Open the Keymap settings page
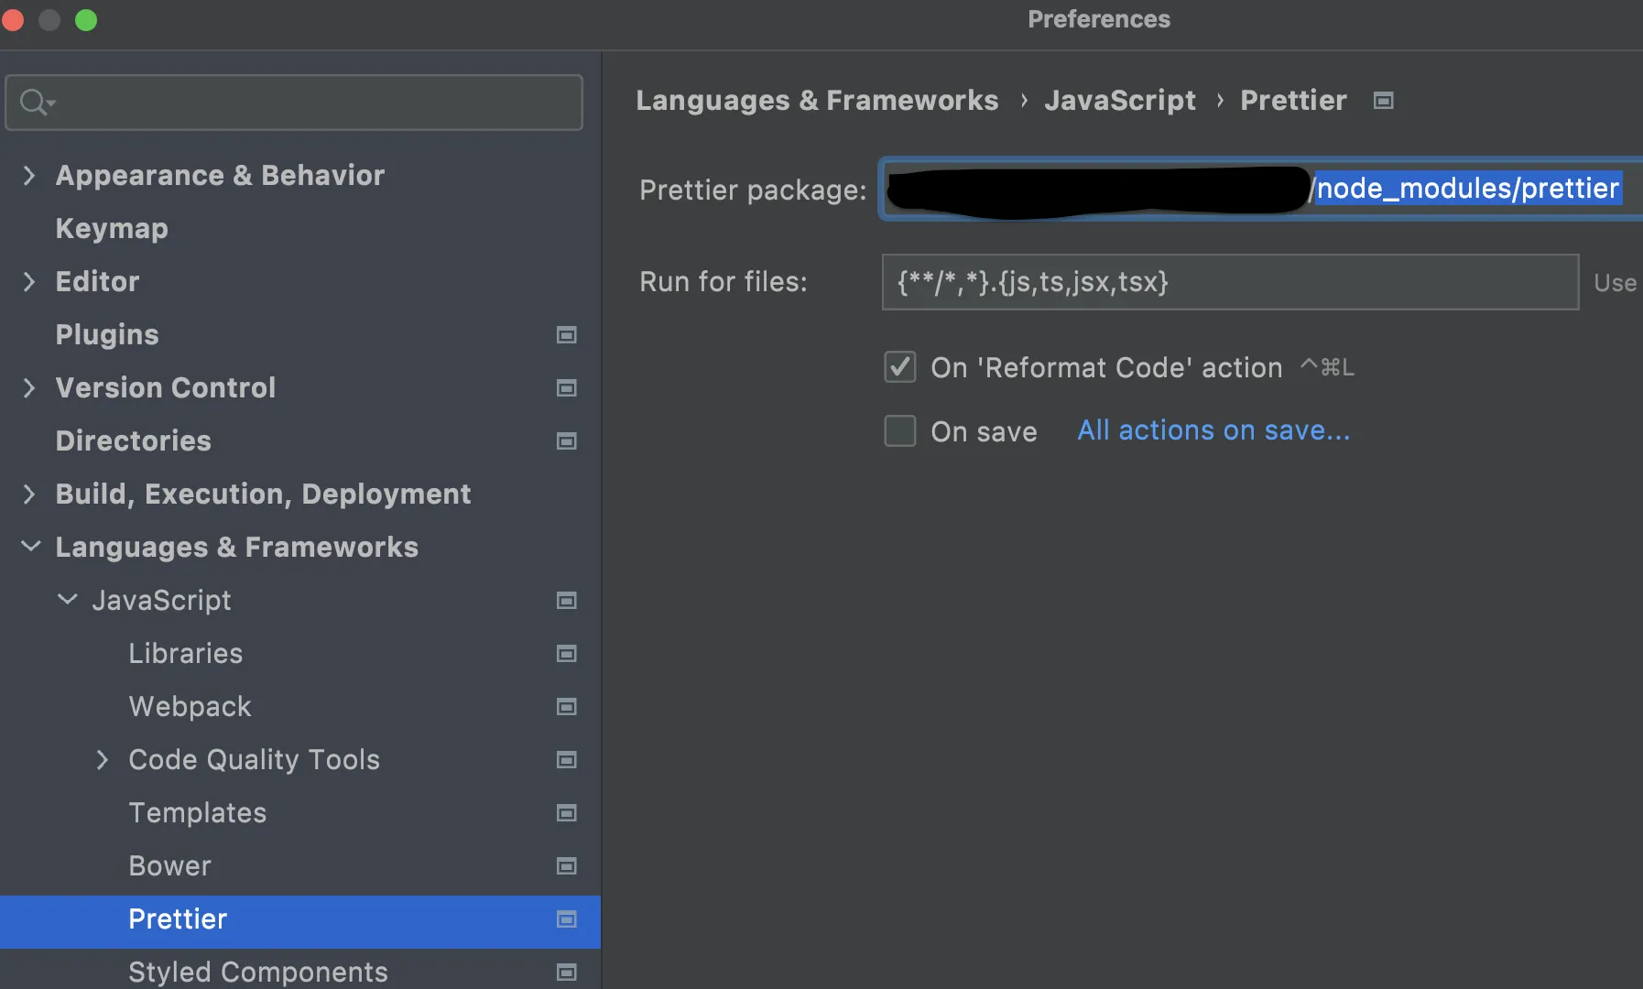Image resolution: width=1643 pixels, height=989 pixels. click(x=112, y=229)
